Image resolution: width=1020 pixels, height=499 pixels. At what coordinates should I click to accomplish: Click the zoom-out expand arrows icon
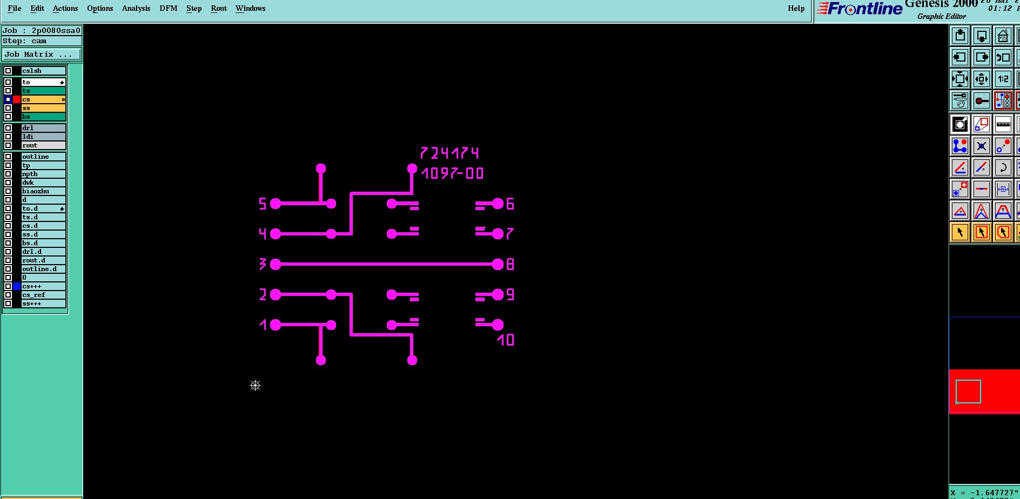(960, 79)
